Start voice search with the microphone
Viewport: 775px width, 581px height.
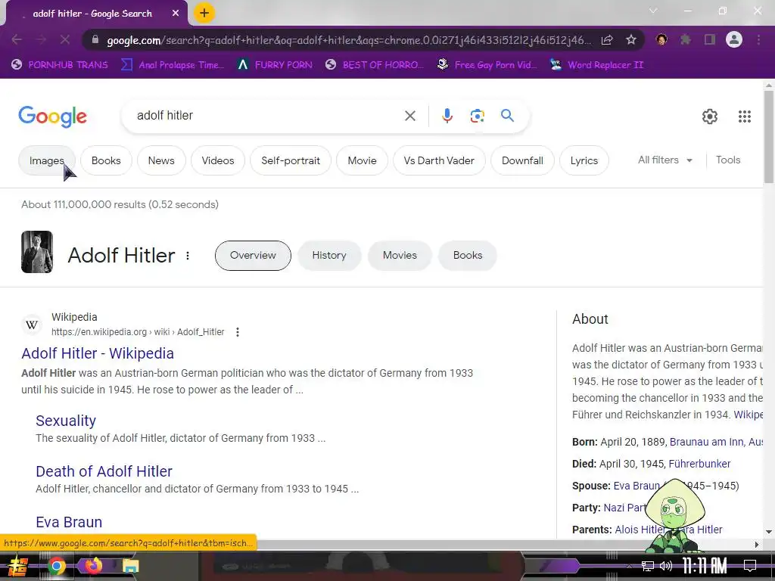[x=447, y=116]
